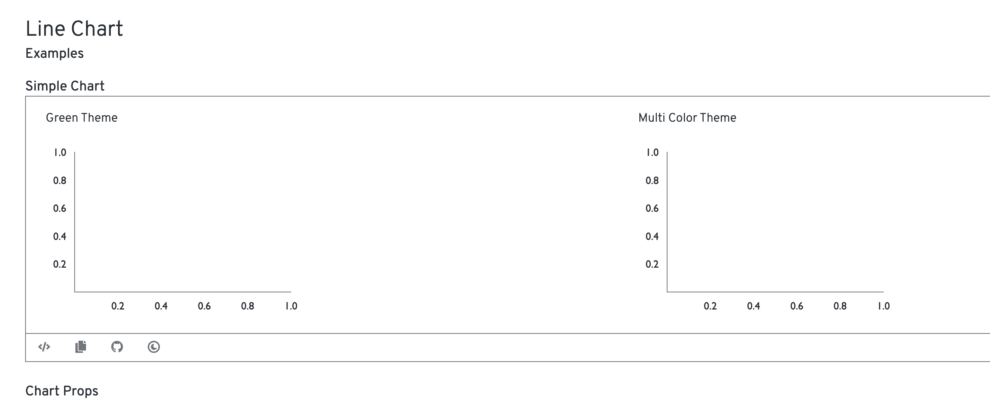Select the 0.4 x-axis label of Multi Color chart

click(754, 306)
